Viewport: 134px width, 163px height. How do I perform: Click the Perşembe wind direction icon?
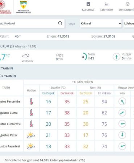pos(122,101)
